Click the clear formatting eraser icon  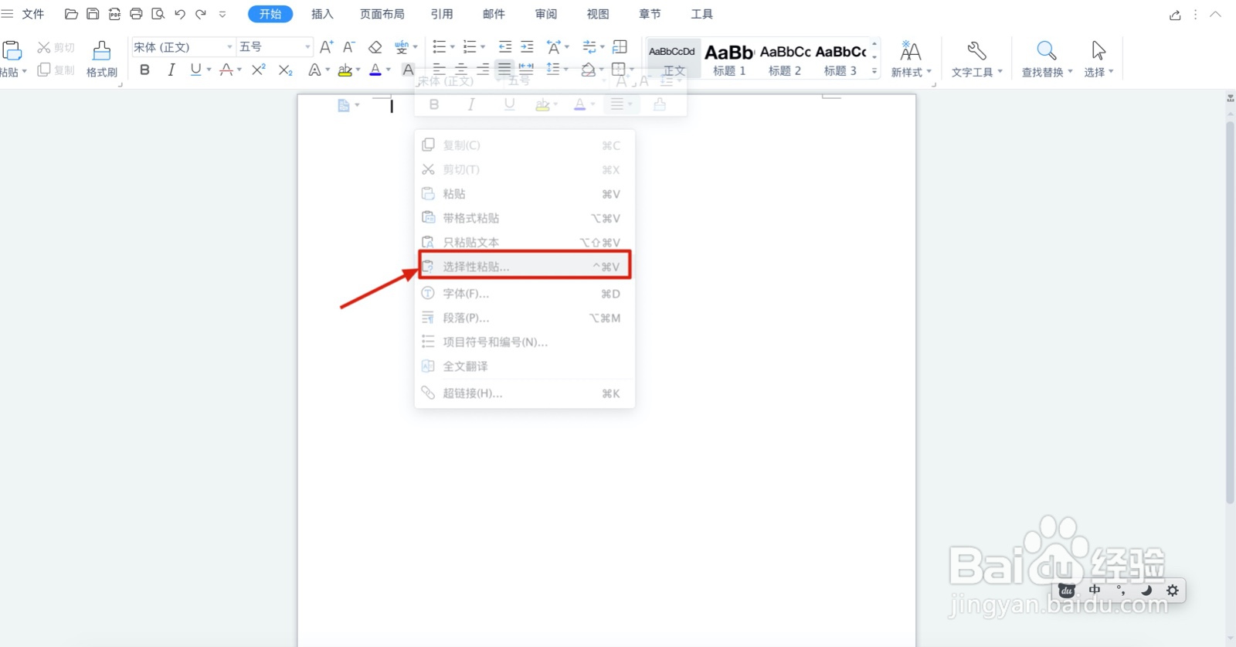tap(375, 47)
